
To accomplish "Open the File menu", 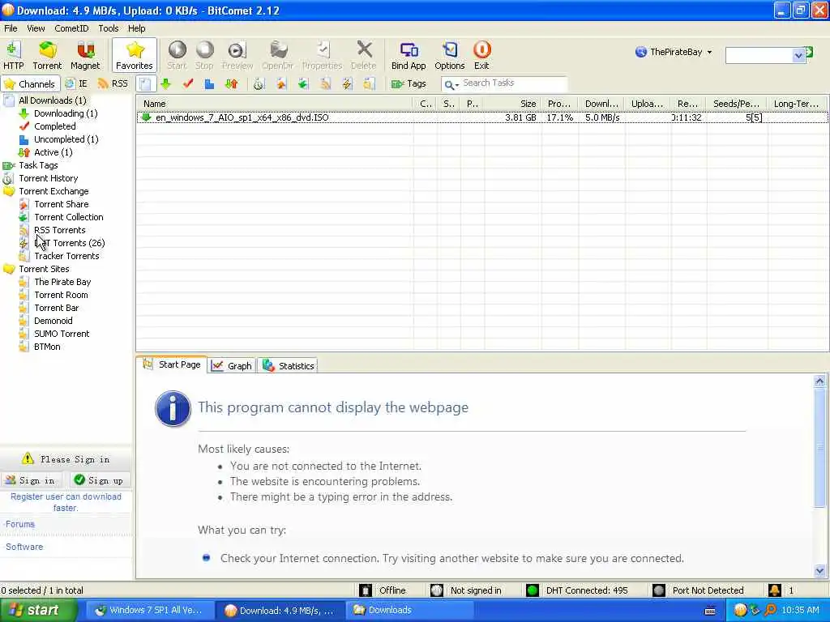I will (x=11, y=28).
